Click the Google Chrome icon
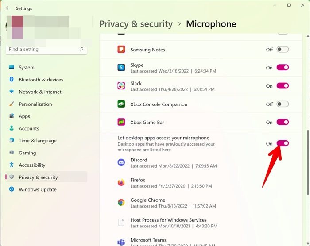Screen dimensions: 310x246 pyautogui.click(x=121, y=203)
